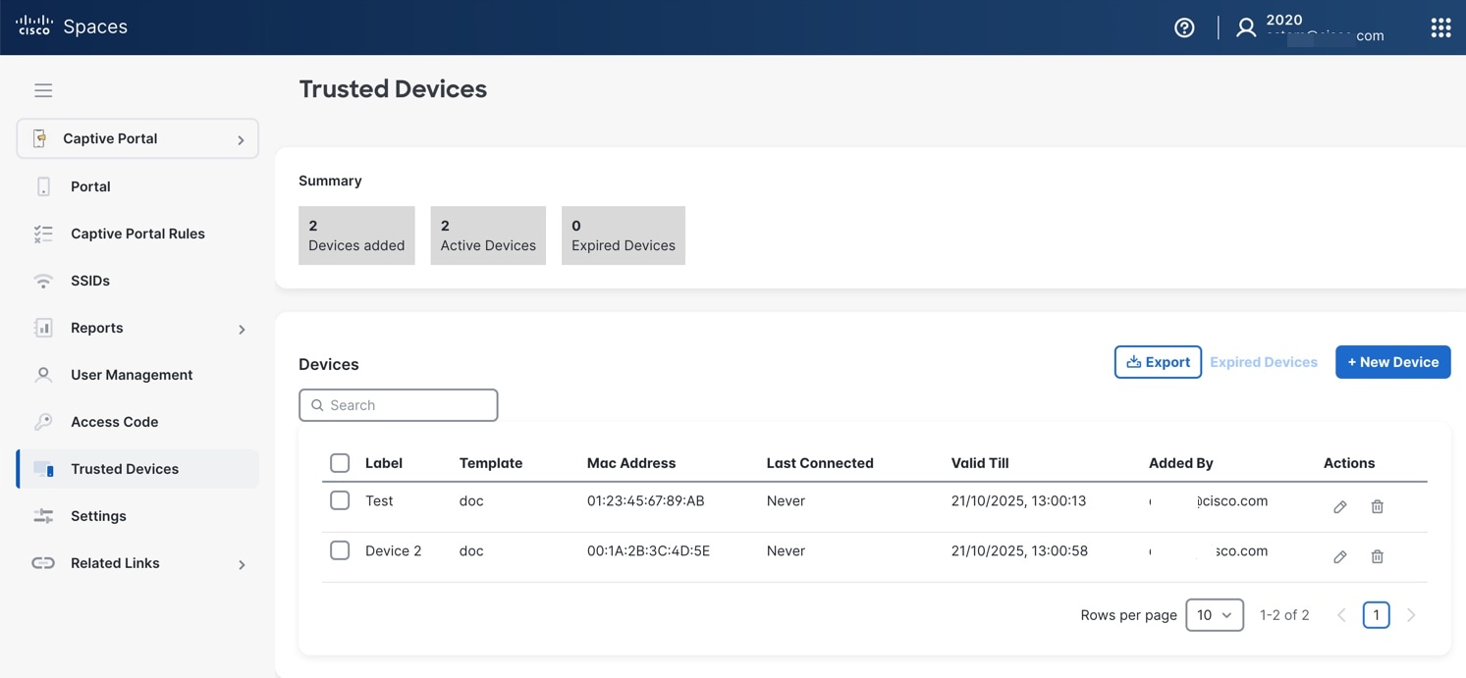Toggle the select-all checkbox in table header
1466x678 pixels.
pyautogui.click(x=340, y=463)
